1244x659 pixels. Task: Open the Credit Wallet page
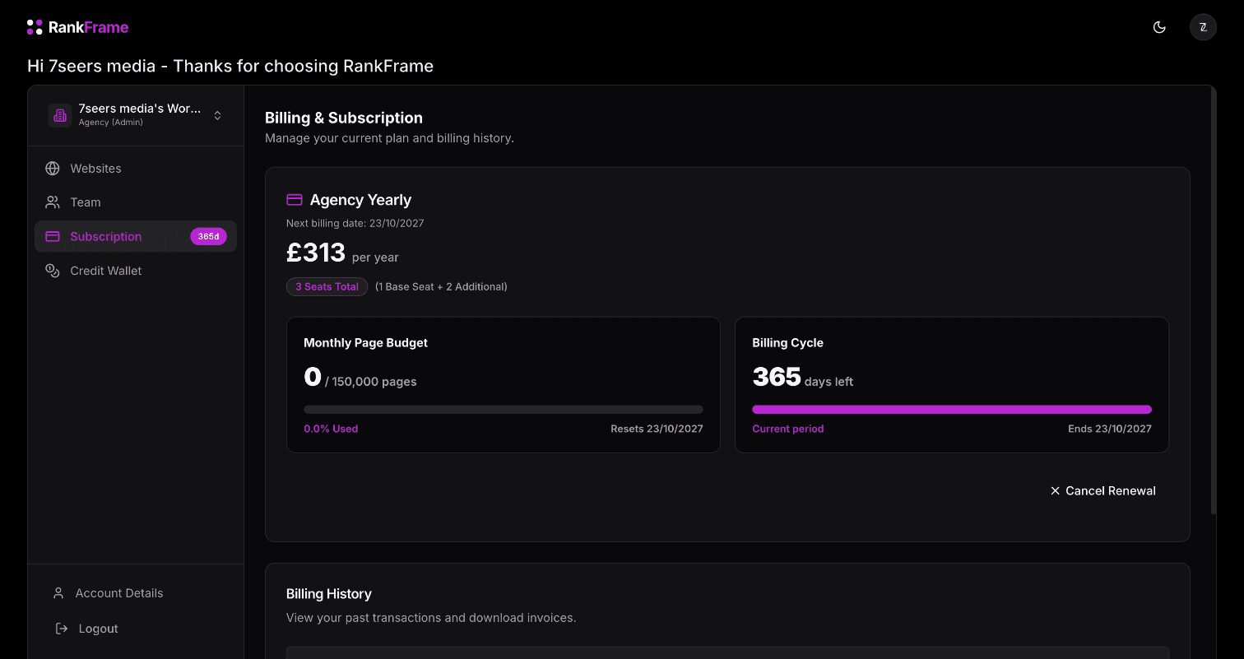pyautogui.click(x=136, y=271)
